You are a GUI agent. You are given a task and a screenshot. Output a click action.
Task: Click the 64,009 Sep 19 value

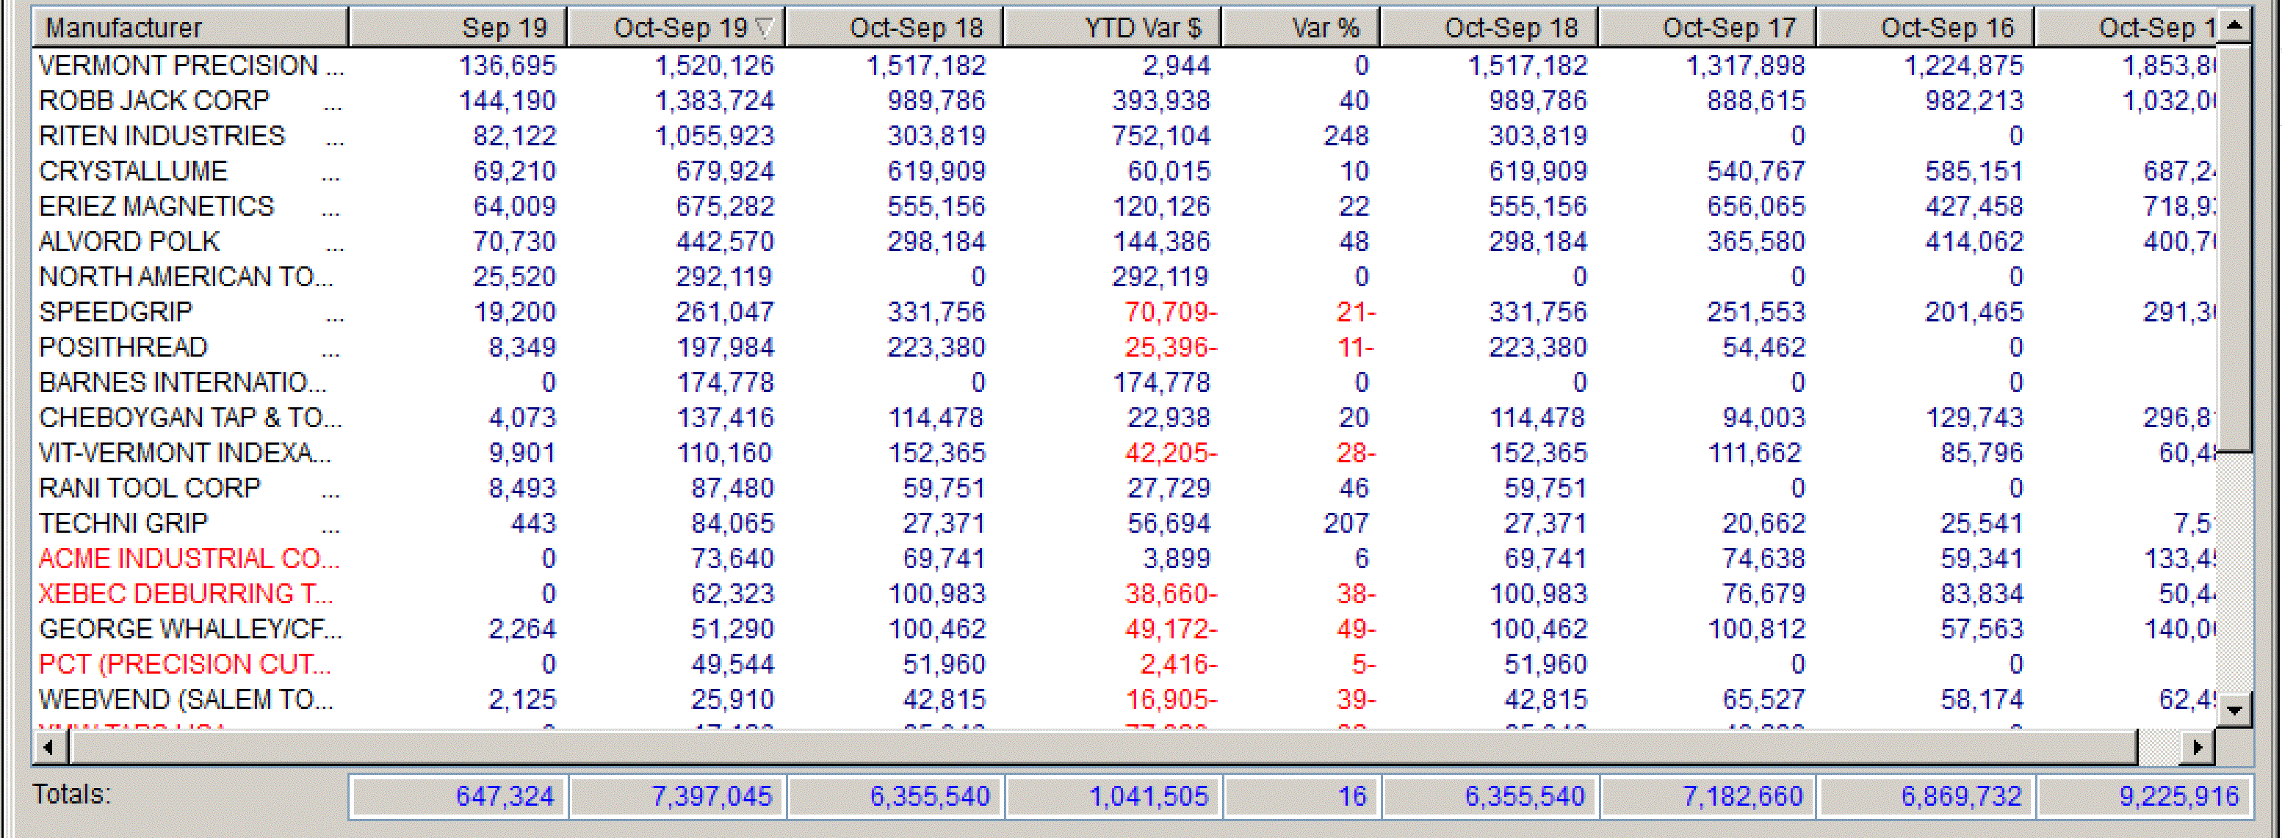point(514,206)
